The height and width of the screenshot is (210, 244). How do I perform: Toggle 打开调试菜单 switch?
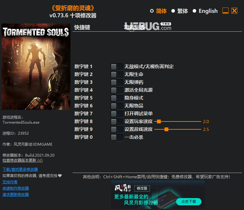point(117,114)
